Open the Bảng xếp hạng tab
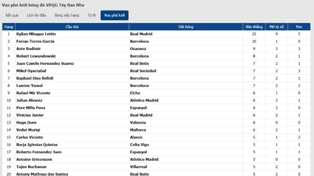Viewport: 314px width, 176px height. click(67, 15)
